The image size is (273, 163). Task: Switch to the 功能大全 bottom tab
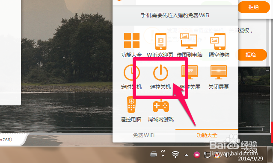(207, 135)
